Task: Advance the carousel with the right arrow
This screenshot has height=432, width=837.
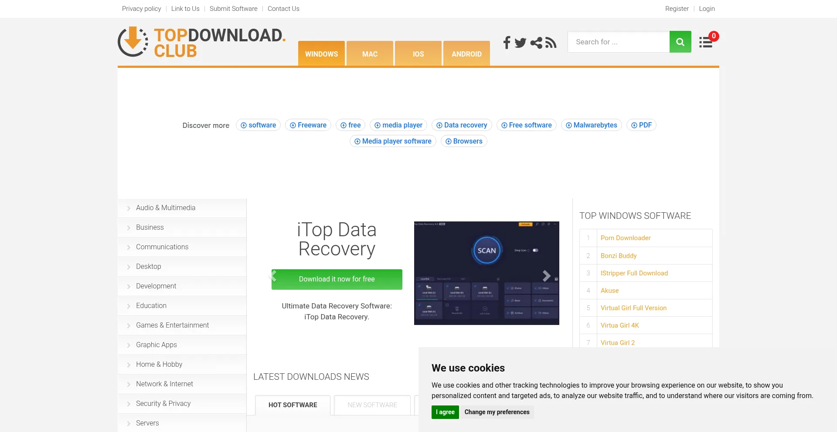Action: (546, 276)
